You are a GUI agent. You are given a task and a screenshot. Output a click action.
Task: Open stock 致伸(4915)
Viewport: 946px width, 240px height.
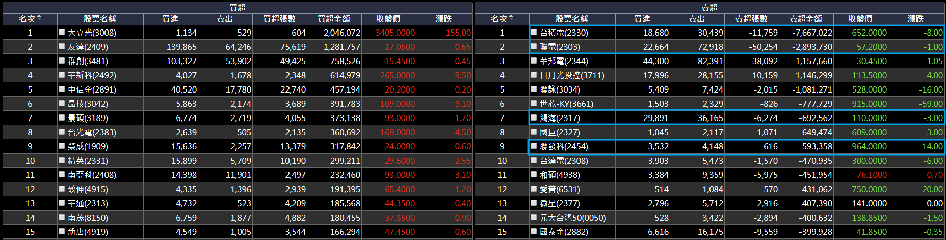pyautogui.click(x=88, y=189)
